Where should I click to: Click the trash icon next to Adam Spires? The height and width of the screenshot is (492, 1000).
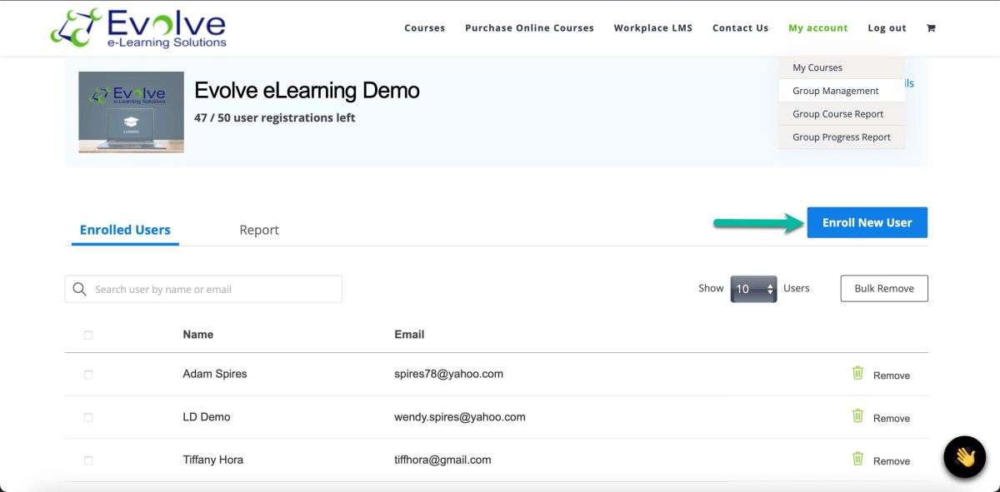click(x=857, y=374)
